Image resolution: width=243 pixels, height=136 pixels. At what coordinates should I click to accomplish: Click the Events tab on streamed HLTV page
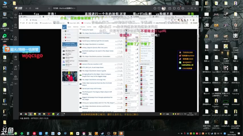[x=89, y=27]
